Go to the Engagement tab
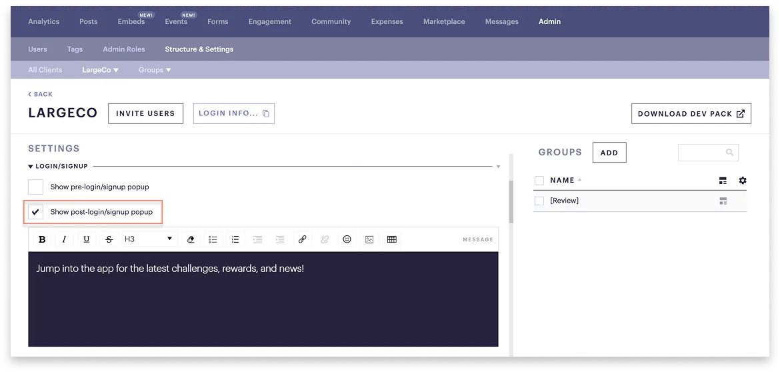This screenshot has height=372, width=780. [x=270, y=21]
